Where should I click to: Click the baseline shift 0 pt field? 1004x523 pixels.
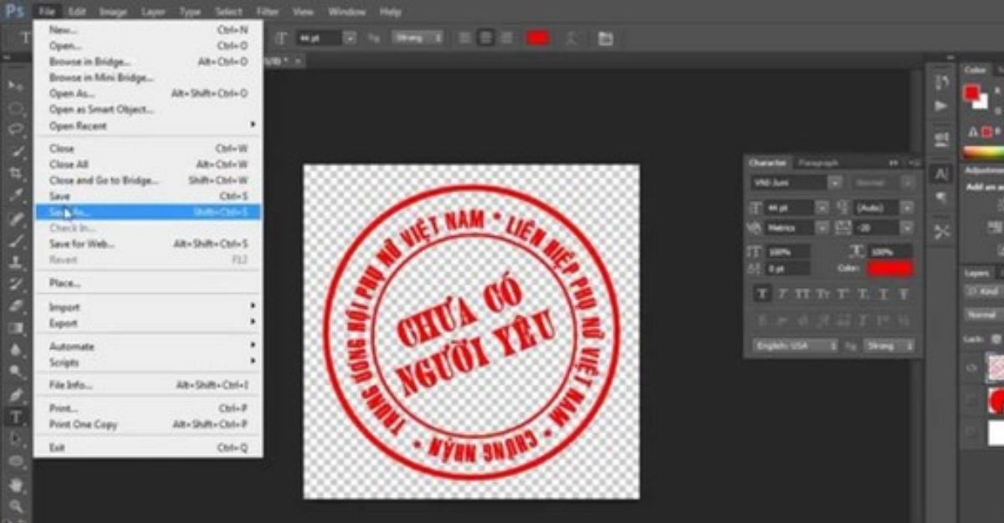click(787, 269)
